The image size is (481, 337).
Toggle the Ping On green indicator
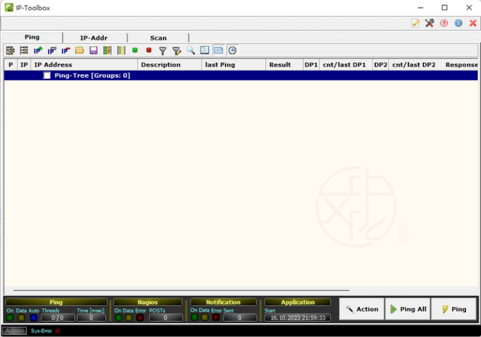9,318
